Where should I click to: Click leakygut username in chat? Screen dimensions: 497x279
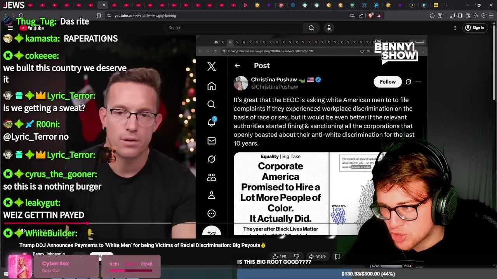point(43,203)
